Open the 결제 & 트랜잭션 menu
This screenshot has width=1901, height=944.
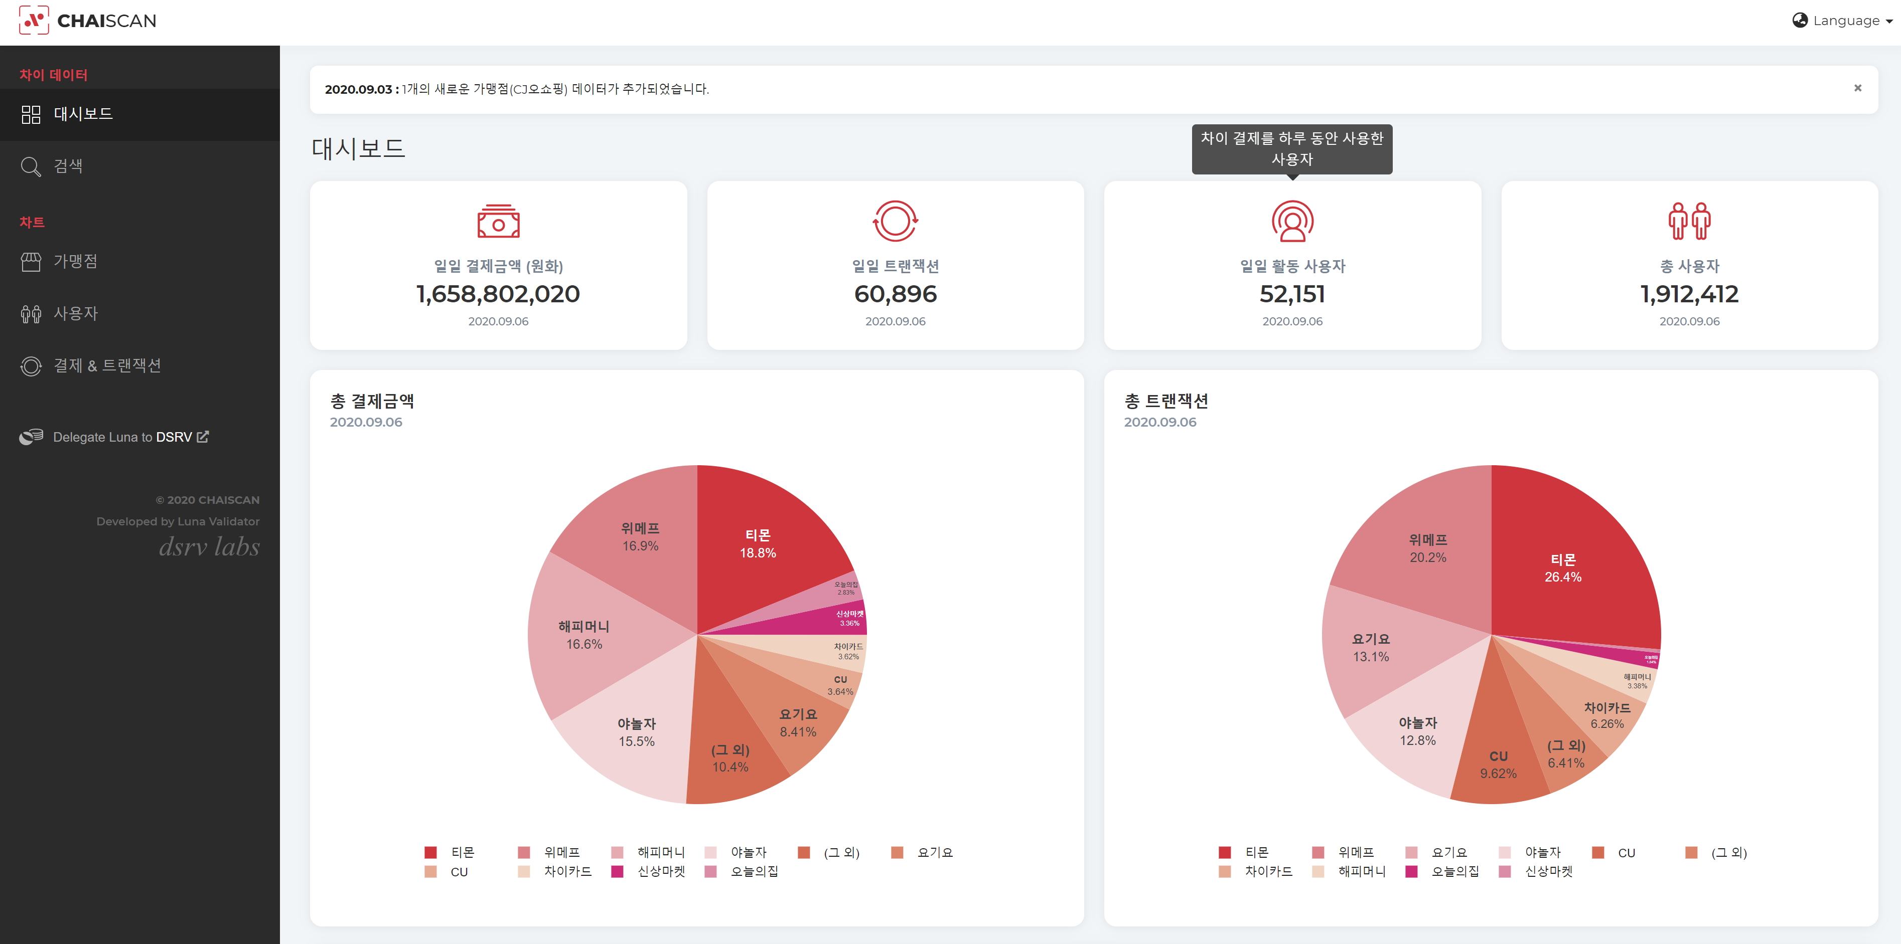[140, 366]
